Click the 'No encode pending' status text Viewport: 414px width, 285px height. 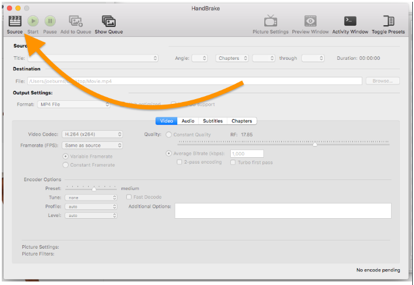(x=378, y=270)
